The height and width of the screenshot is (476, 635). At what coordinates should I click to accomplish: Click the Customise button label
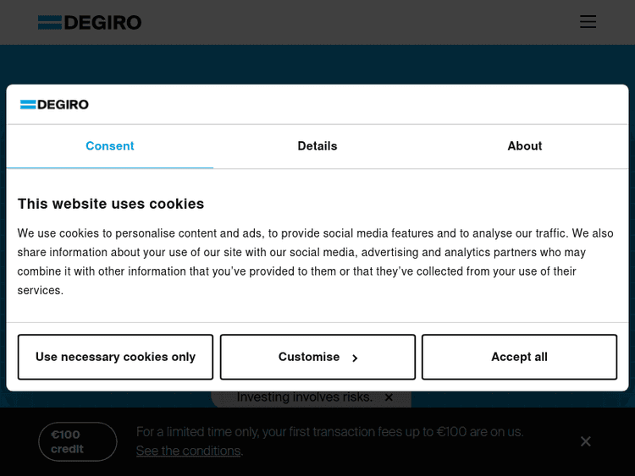click(309, 357)
